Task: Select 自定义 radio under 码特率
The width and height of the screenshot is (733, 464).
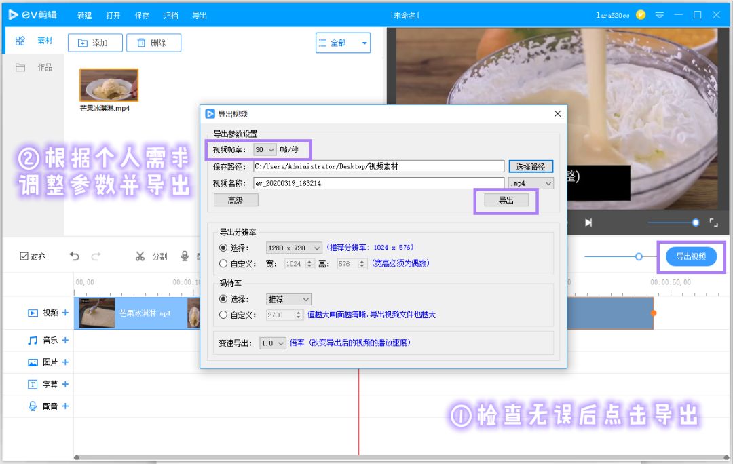Action: (x=223, y=315)
